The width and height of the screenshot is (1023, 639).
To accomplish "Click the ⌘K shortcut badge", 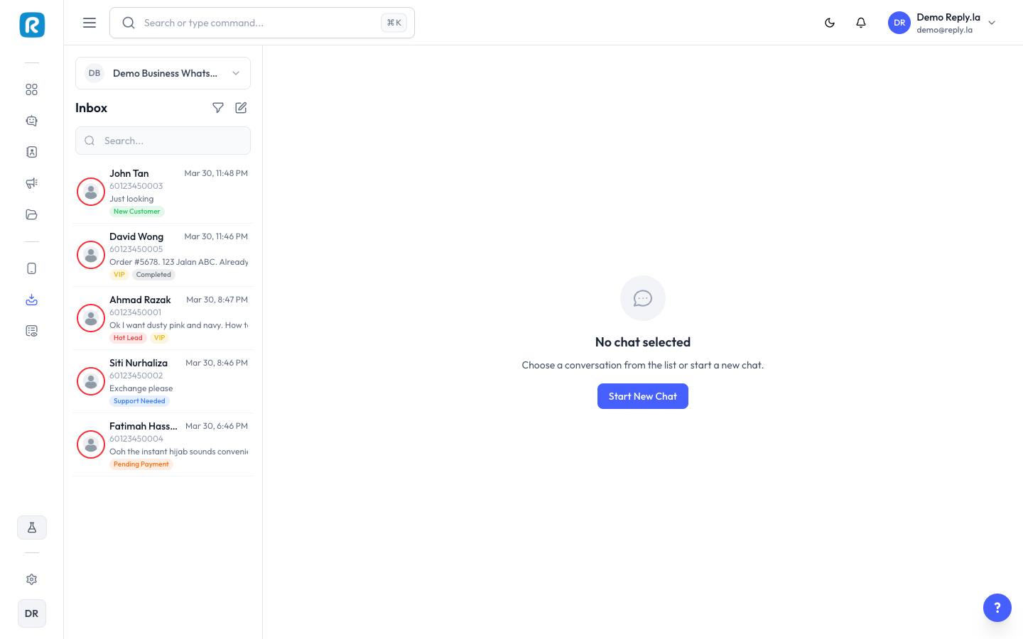I will [394, 23].
